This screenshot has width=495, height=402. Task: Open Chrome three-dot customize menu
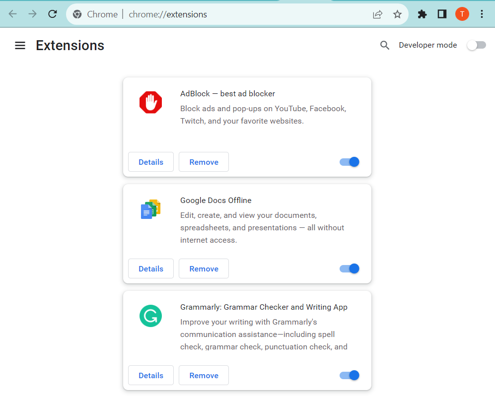pos(482,14)
